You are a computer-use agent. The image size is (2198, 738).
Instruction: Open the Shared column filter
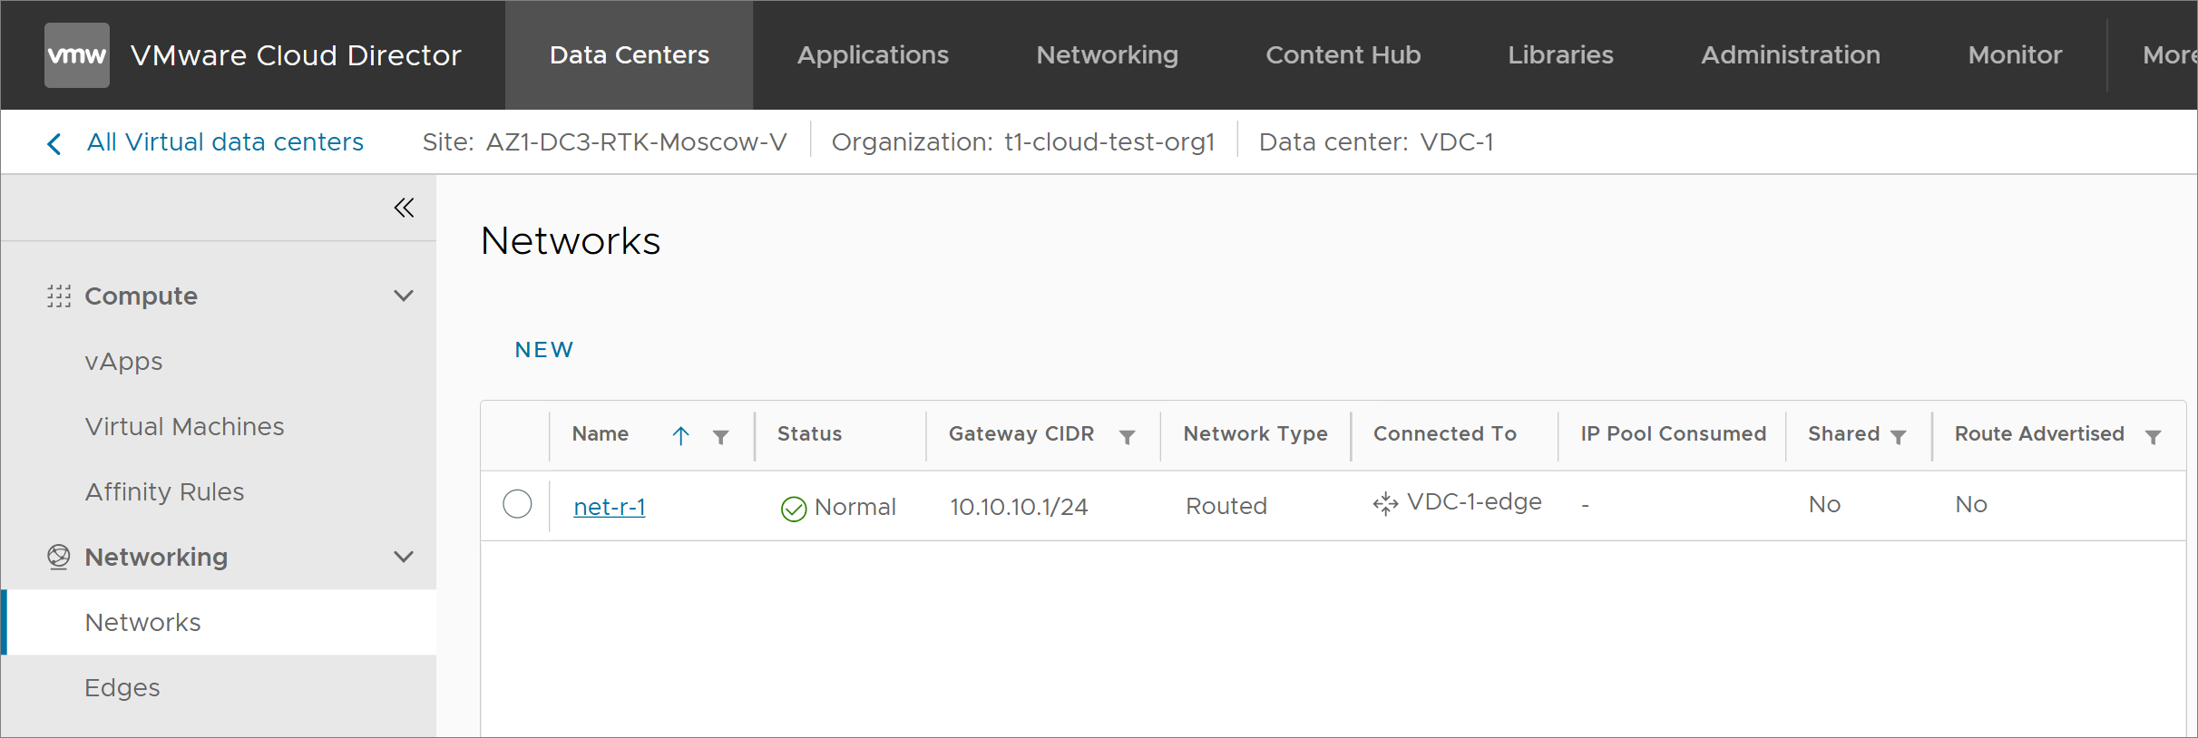click(1899, 437)
